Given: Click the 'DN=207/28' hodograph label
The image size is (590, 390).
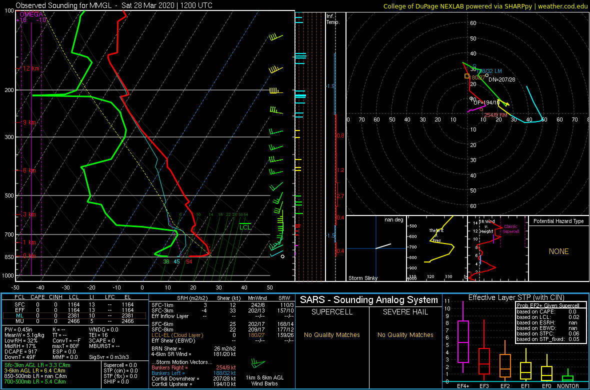Looking at the screenshot, I should (x=501, y=80).
